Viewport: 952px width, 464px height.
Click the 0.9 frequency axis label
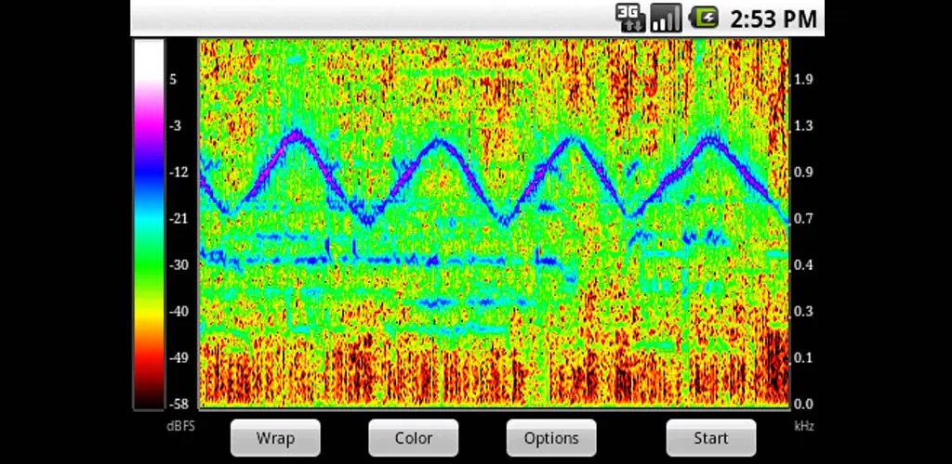point(804,172)
